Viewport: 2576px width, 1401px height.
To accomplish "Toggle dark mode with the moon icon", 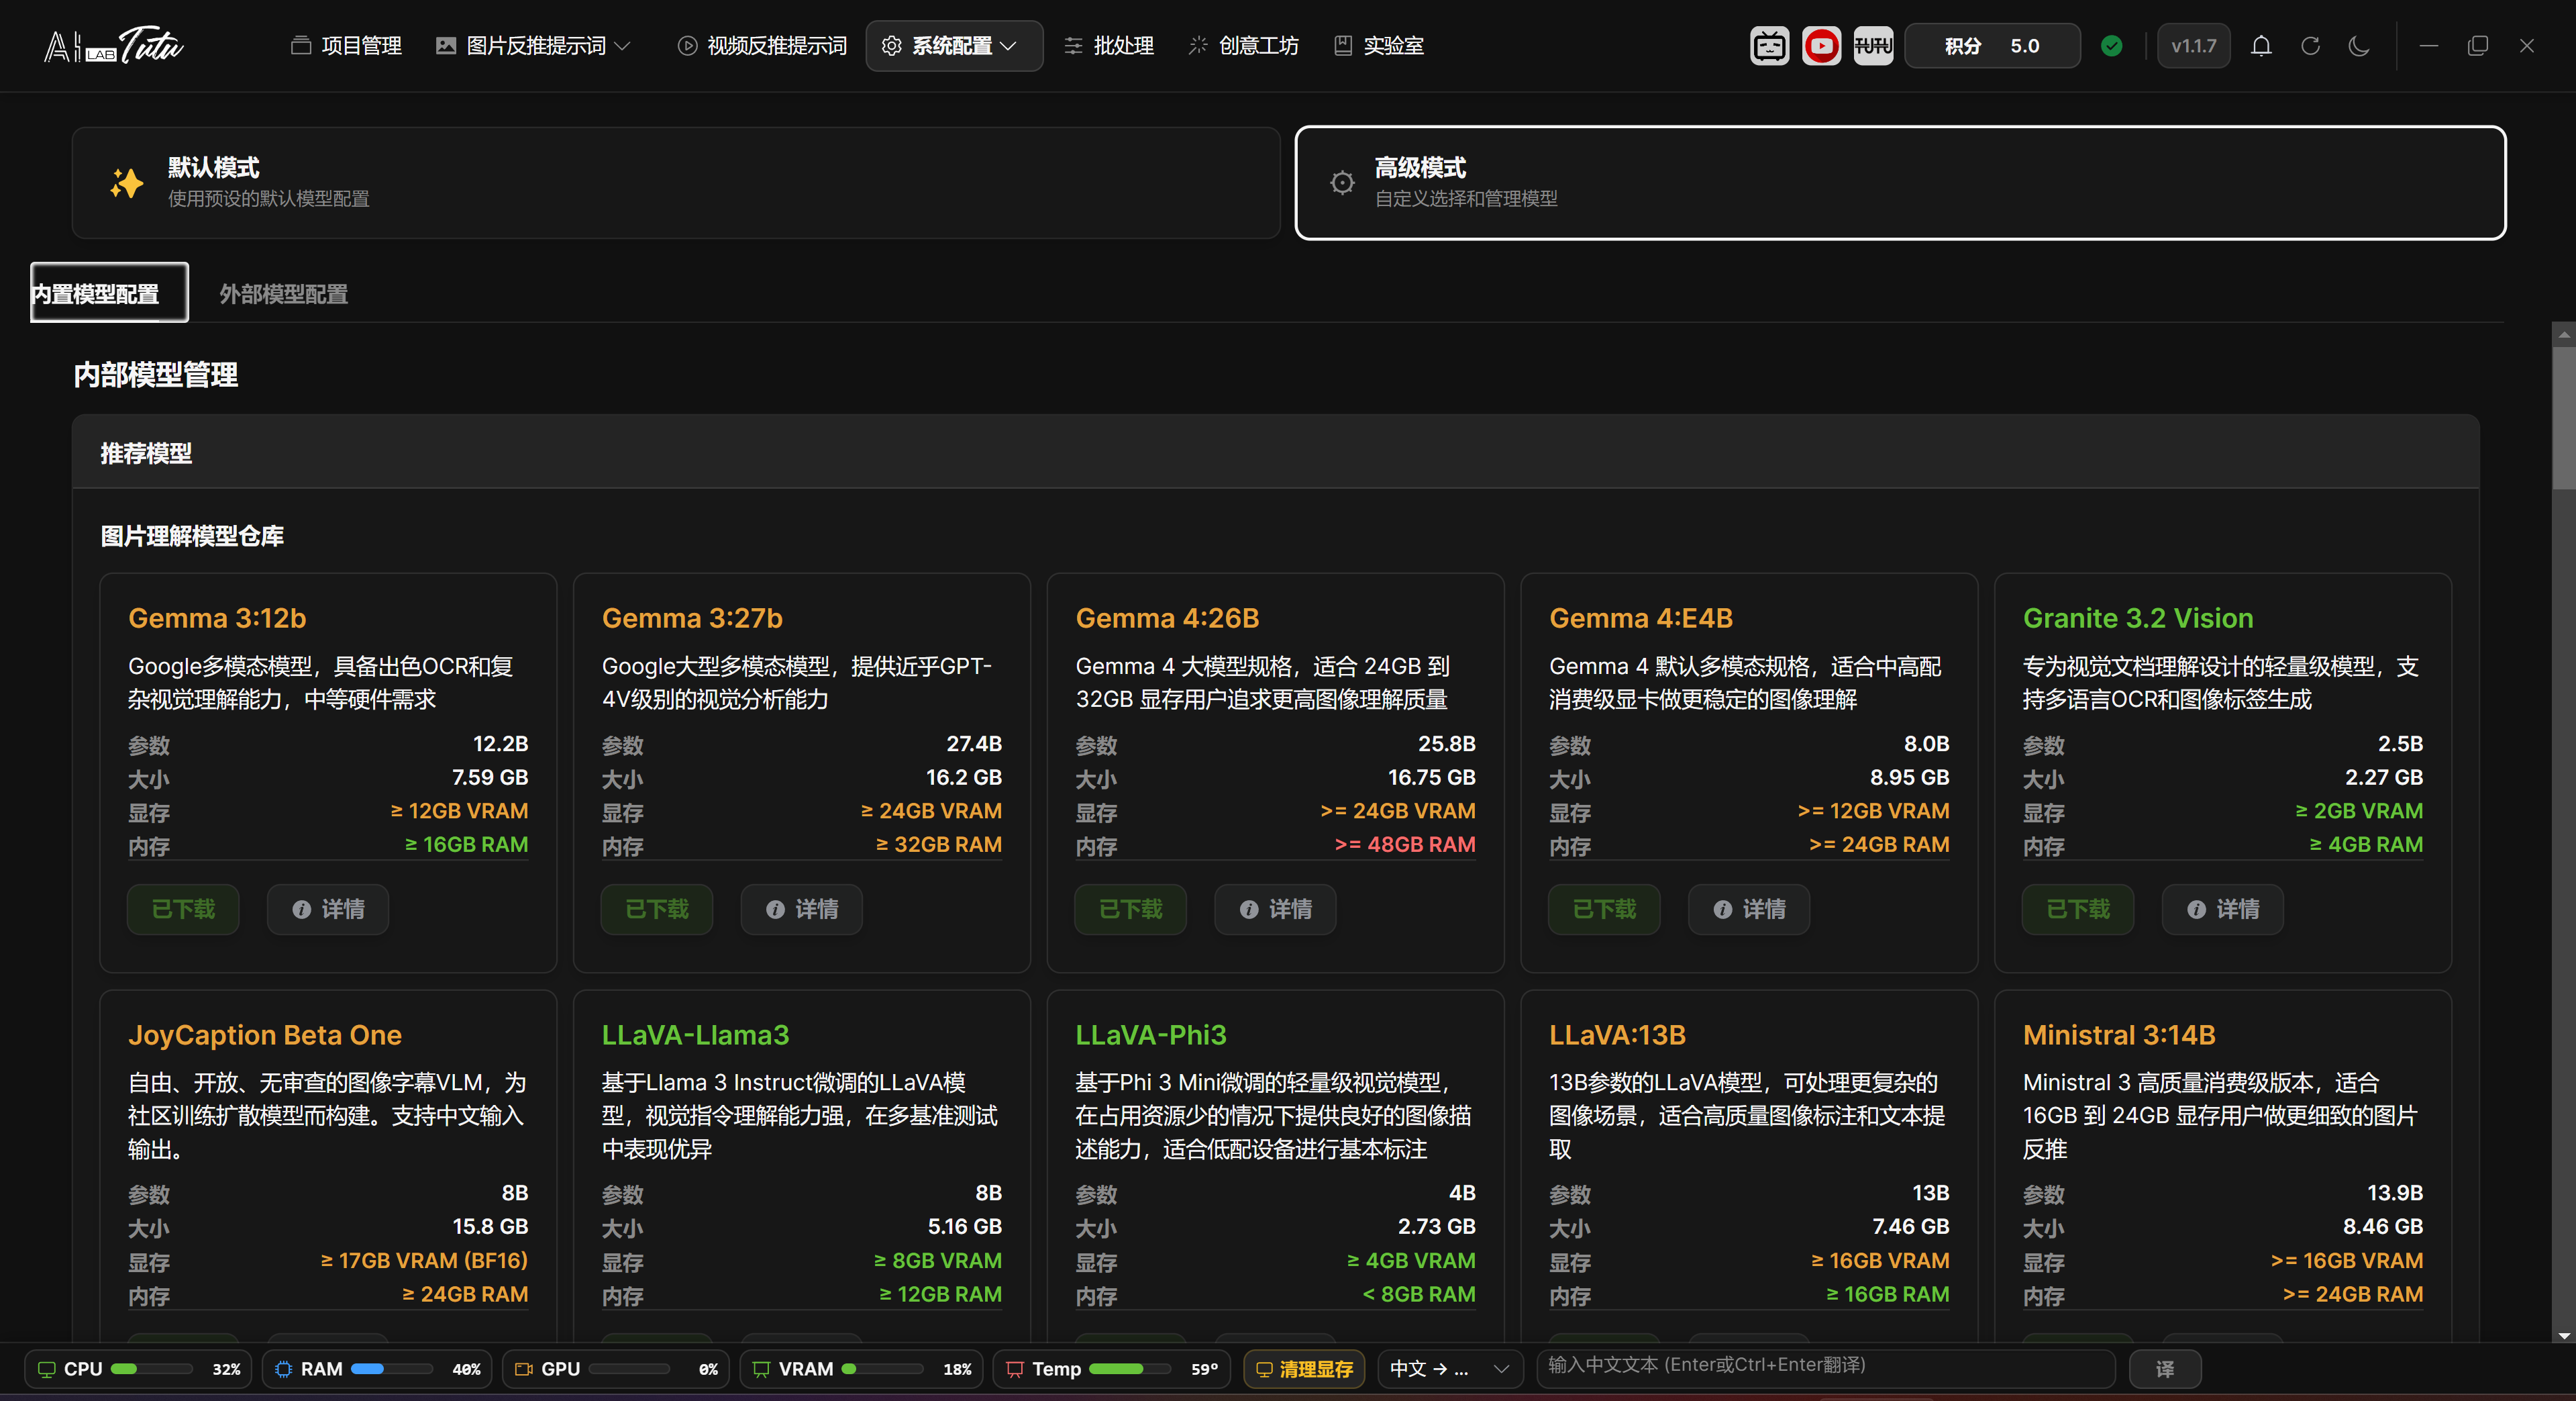I will pos(2359,46).
